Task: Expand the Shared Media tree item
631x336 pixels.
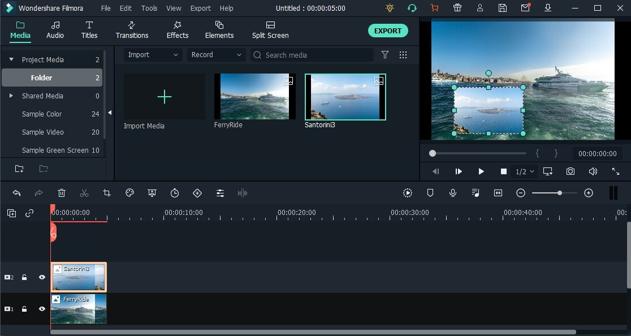Action: point(11,96)
